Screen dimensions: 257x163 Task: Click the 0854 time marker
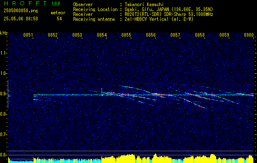pos(102,35)
